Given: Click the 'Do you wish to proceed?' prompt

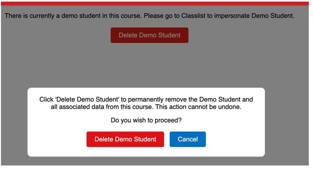Looking at the screenshot, I should 146,121.
